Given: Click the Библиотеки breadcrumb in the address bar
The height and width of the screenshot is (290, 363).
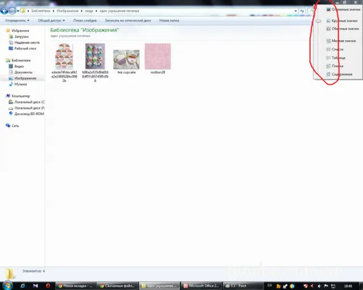Looking at the screenshot, I should click(x=41, y=11).
